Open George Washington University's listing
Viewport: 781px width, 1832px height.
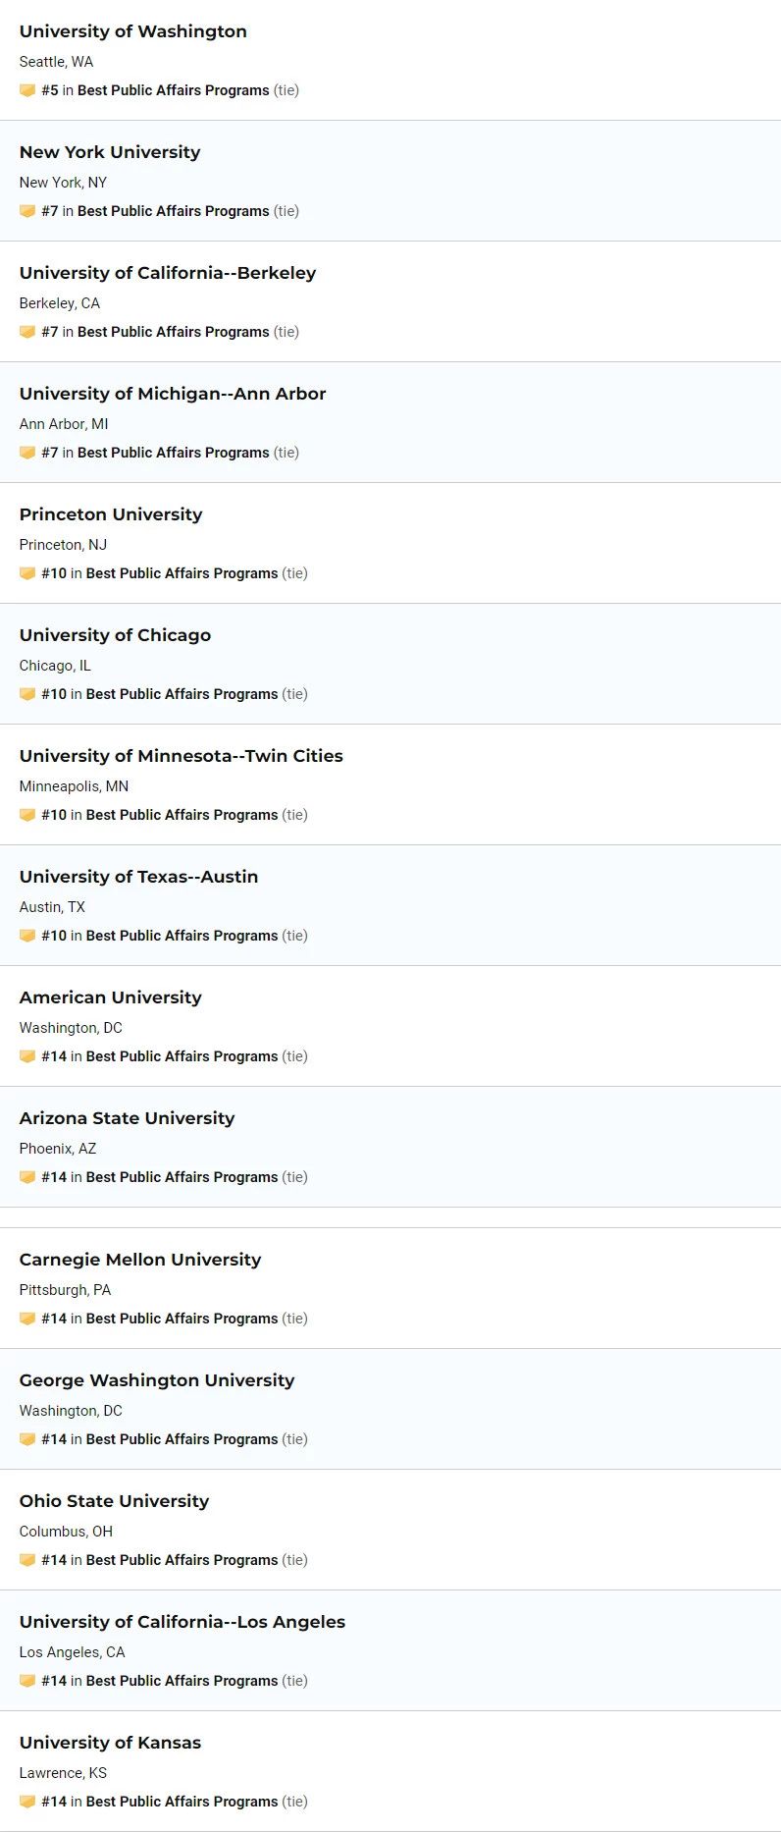(157, 1380)
